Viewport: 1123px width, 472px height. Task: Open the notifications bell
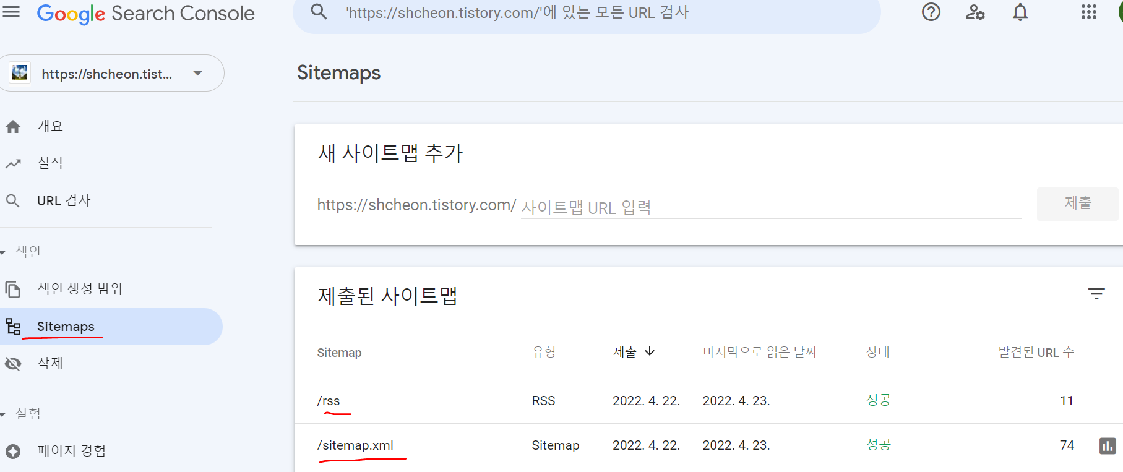pyautogui.click(x=1020, y=12)
